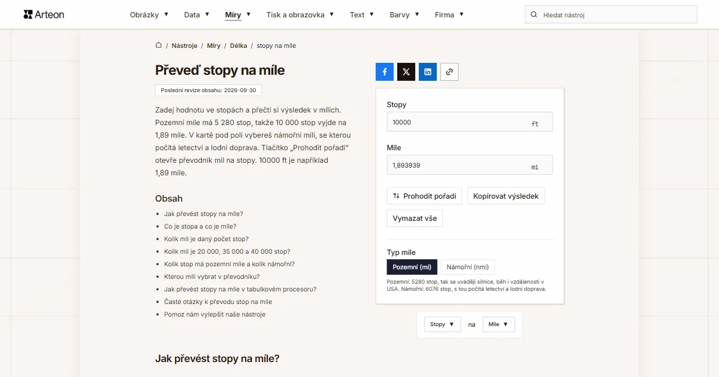The width and height of the screenshot is (719, 377).
Task: Open the Míry menu item
Action: 238,14
